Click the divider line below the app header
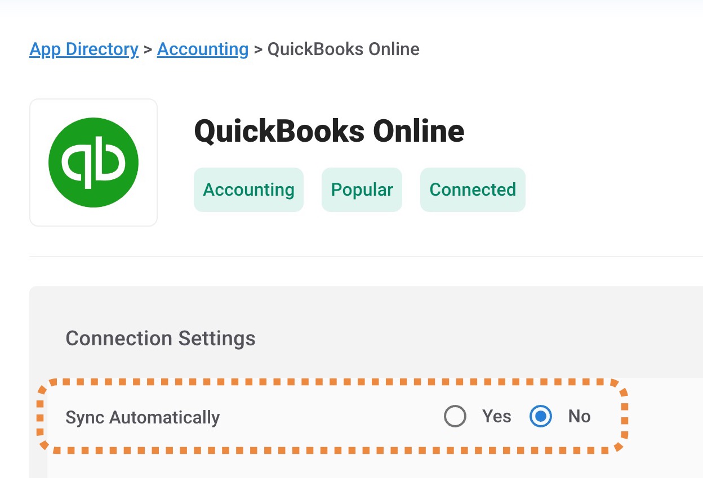Viewport: 703px width, 478px height. click(x=366, y=256)
